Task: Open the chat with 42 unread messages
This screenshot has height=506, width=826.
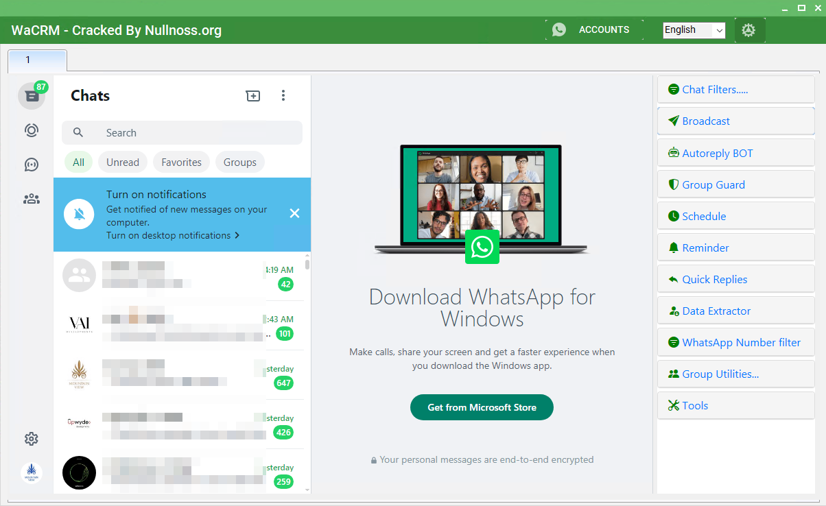Action: [x=178, y=276]
